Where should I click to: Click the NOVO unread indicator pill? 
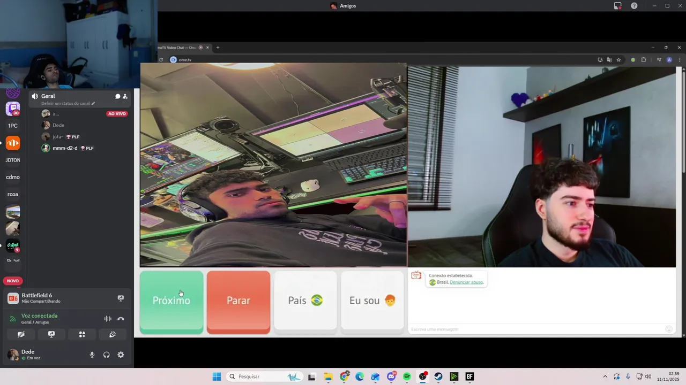pyautogui.click(x=13, y=281)
